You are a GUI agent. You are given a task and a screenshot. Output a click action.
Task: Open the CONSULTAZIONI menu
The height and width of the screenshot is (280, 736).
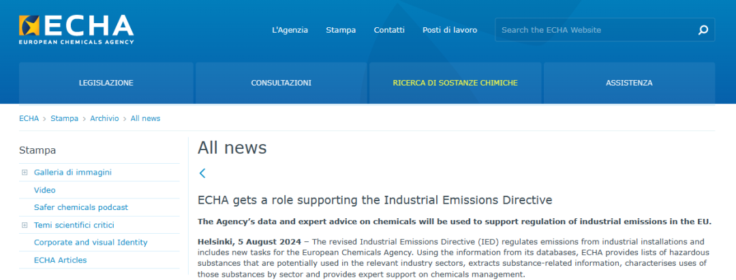(281, 83)
